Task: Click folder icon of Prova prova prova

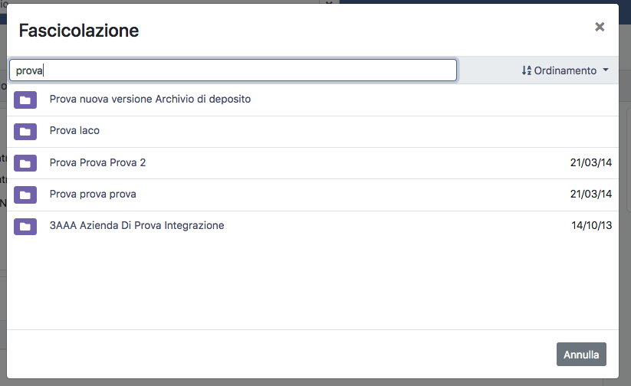Action: pos(25,195)
